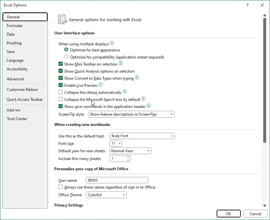
Task: Open the ScreenTip style dropdown
Action: coord(131,114)
